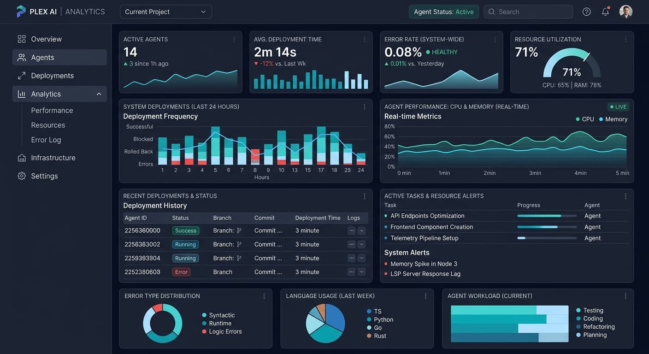Click the Success status badge

pos(186,230)
